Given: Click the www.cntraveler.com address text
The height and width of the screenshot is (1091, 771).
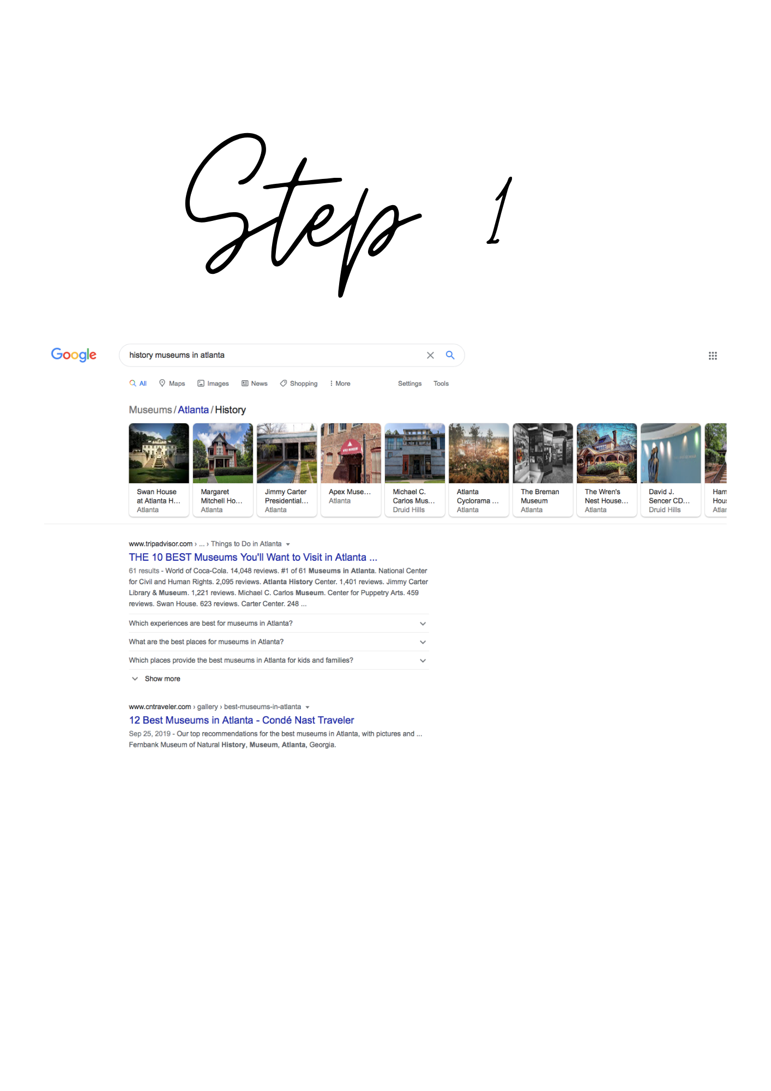Looking at the screenshot, I should [160, 707].
